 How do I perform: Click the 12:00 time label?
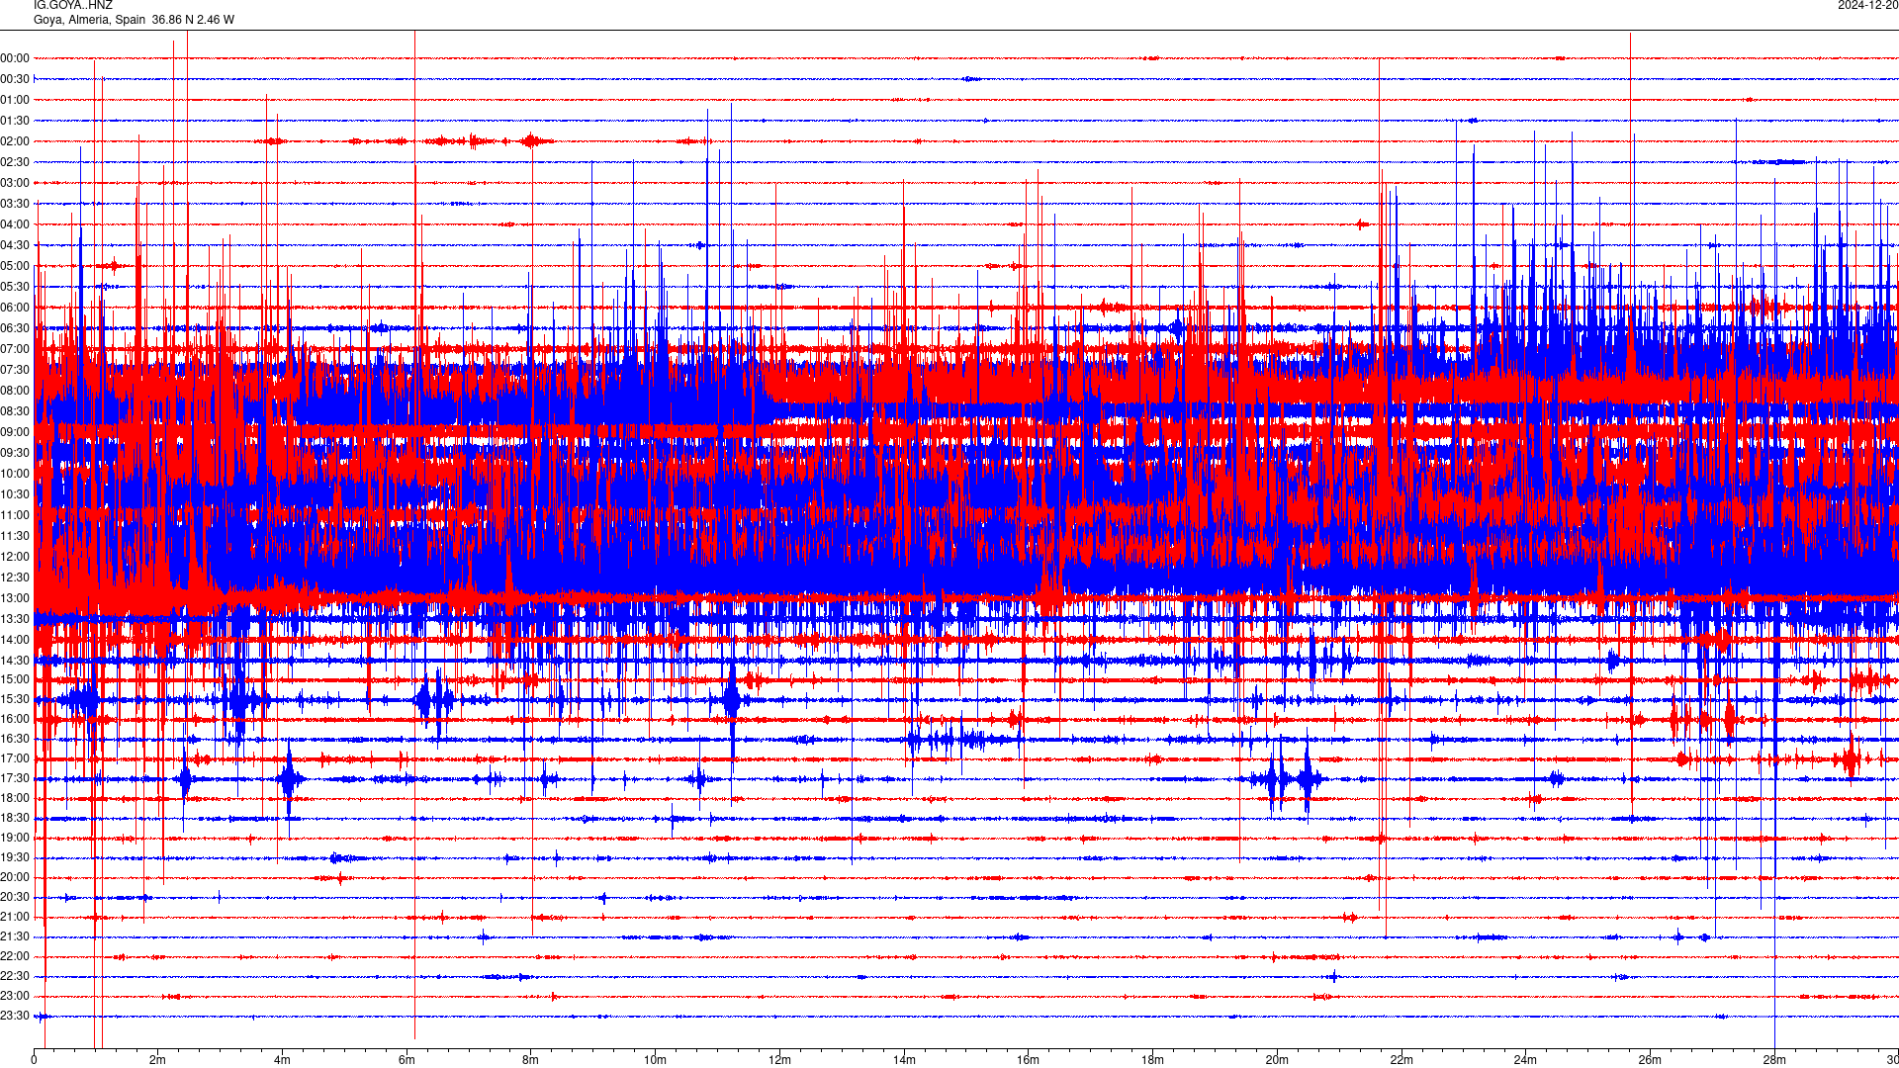point(15,557)
